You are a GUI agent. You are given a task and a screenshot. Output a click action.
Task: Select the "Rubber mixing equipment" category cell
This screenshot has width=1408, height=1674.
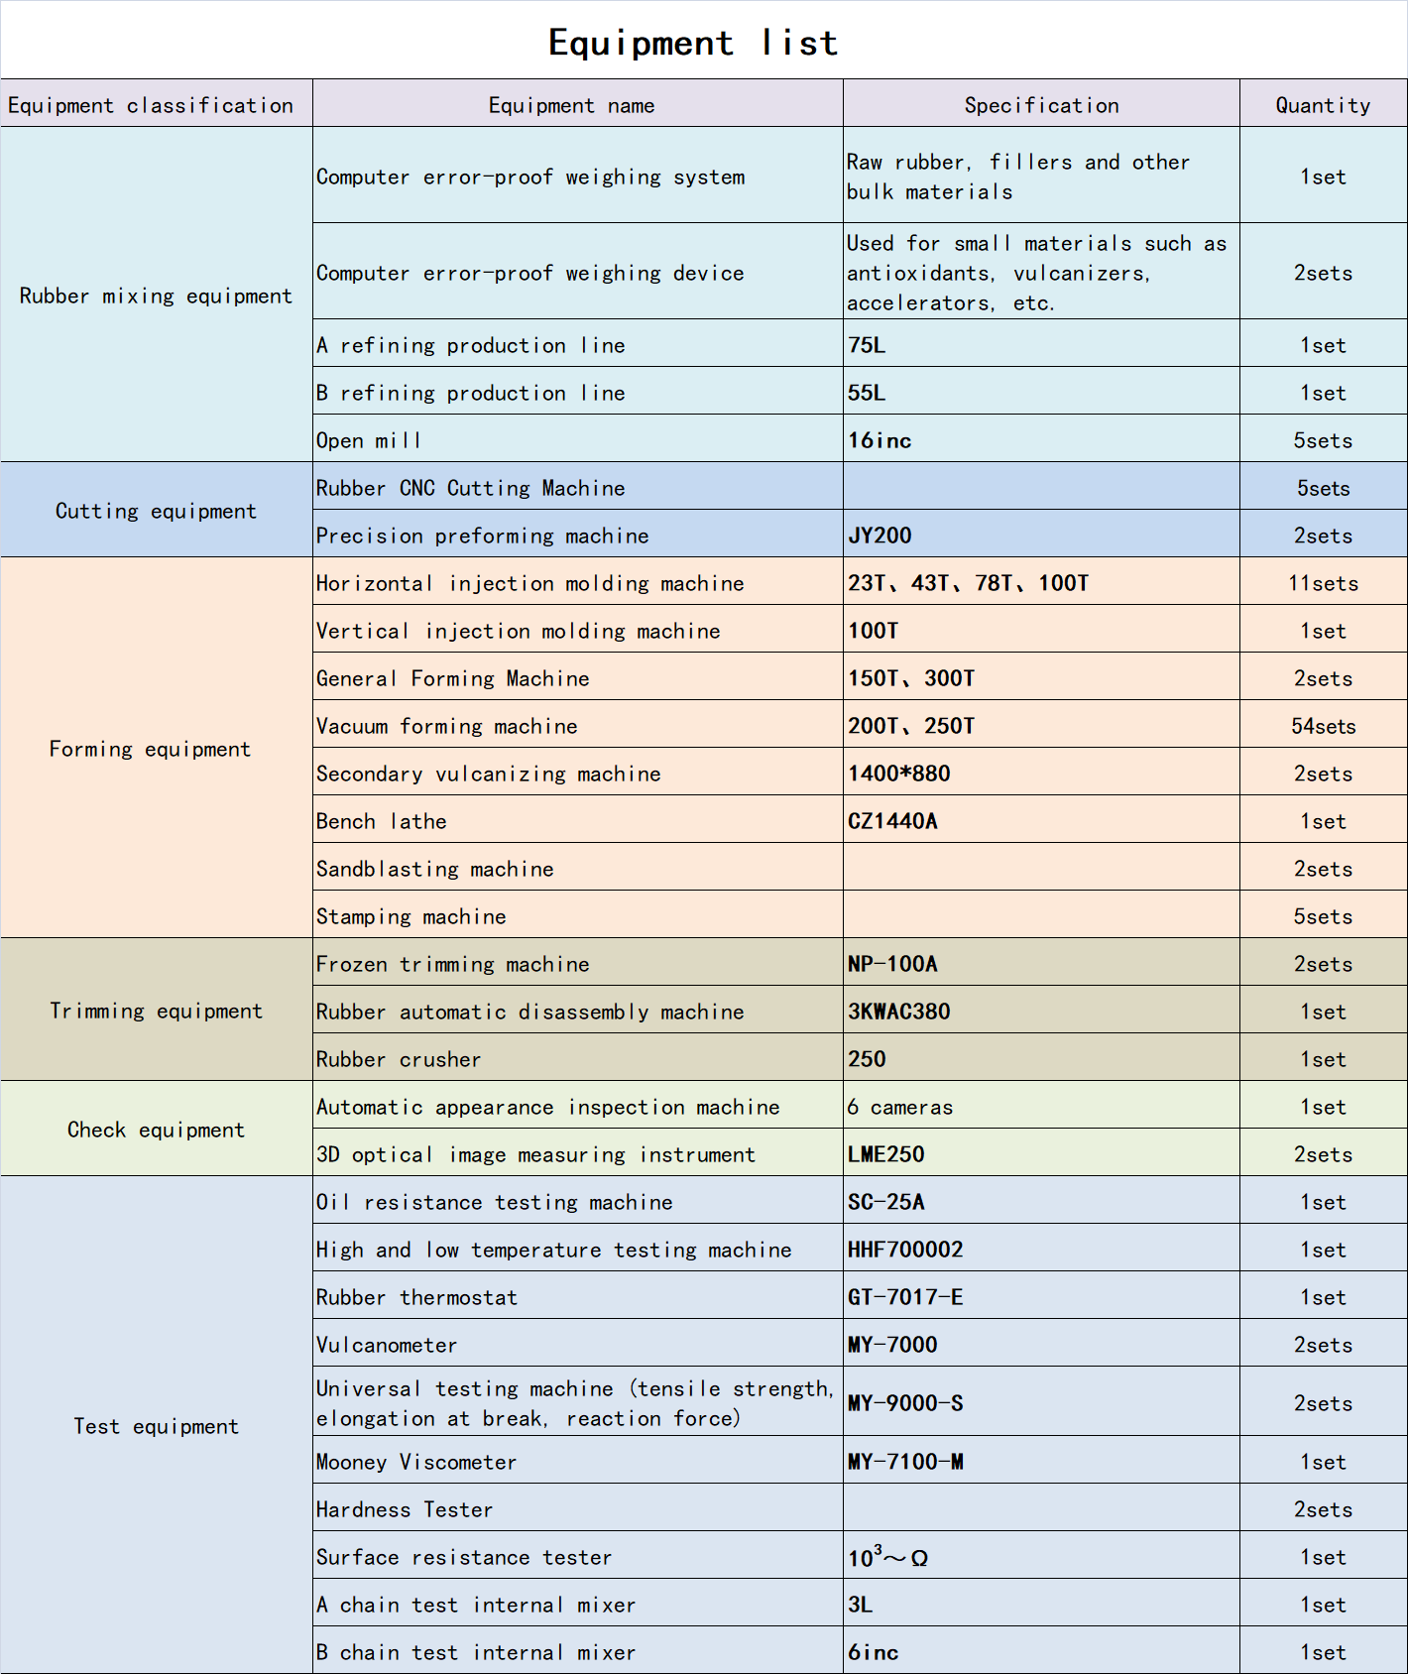tap(156, 296)
